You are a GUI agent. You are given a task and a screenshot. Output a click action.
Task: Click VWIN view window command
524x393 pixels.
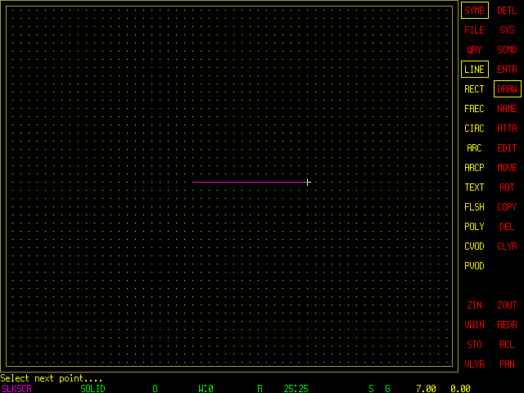tap(474, 325)
